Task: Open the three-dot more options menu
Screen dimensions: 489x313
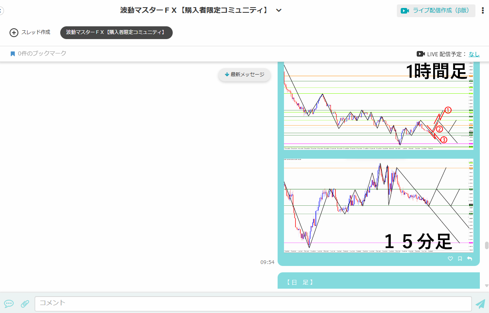Action: coord(483,11)
